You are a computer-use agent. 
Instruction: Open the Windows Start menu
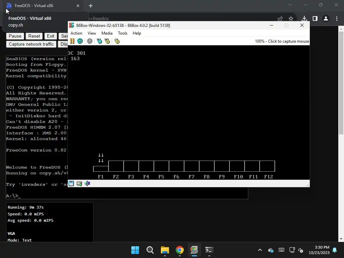(x=135, y=250)
